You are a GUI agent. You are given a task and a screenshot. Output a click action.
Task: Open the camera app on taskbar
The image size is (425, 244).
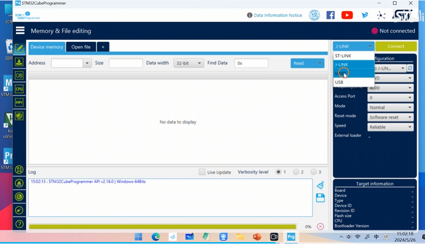pos(274,237)
